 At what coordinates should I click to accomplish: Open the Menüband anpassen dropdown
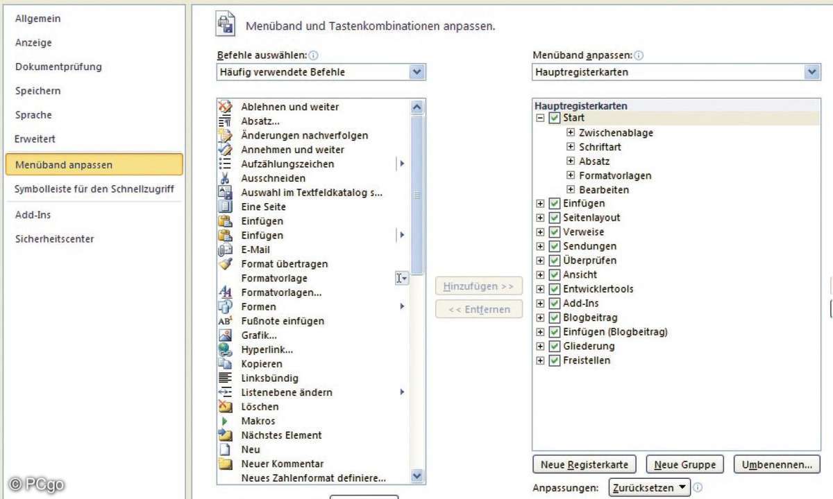(x=811, y=72)
